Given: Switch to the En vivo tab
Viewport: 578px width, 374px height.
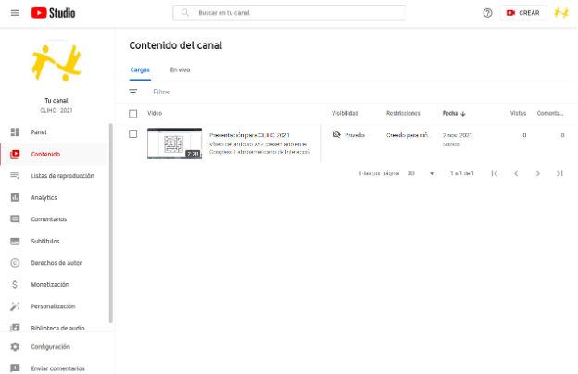Looking at the screenshot, I should click(180, 69).
